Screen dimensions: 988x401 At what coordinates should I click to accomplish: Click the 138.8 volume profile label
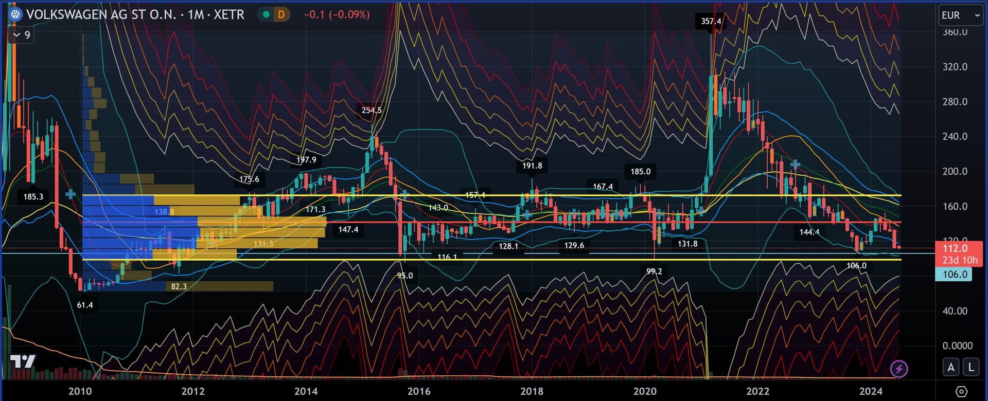164,212
